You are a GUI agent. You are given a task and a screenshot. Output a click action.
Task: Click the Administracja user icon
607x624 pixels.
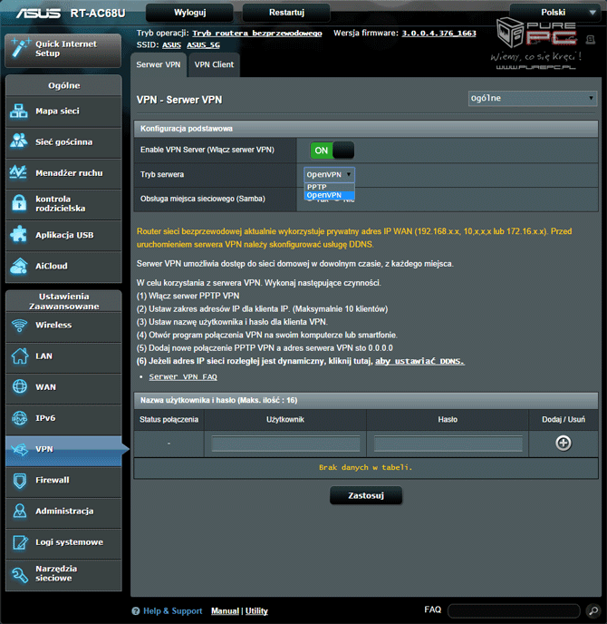19,511
